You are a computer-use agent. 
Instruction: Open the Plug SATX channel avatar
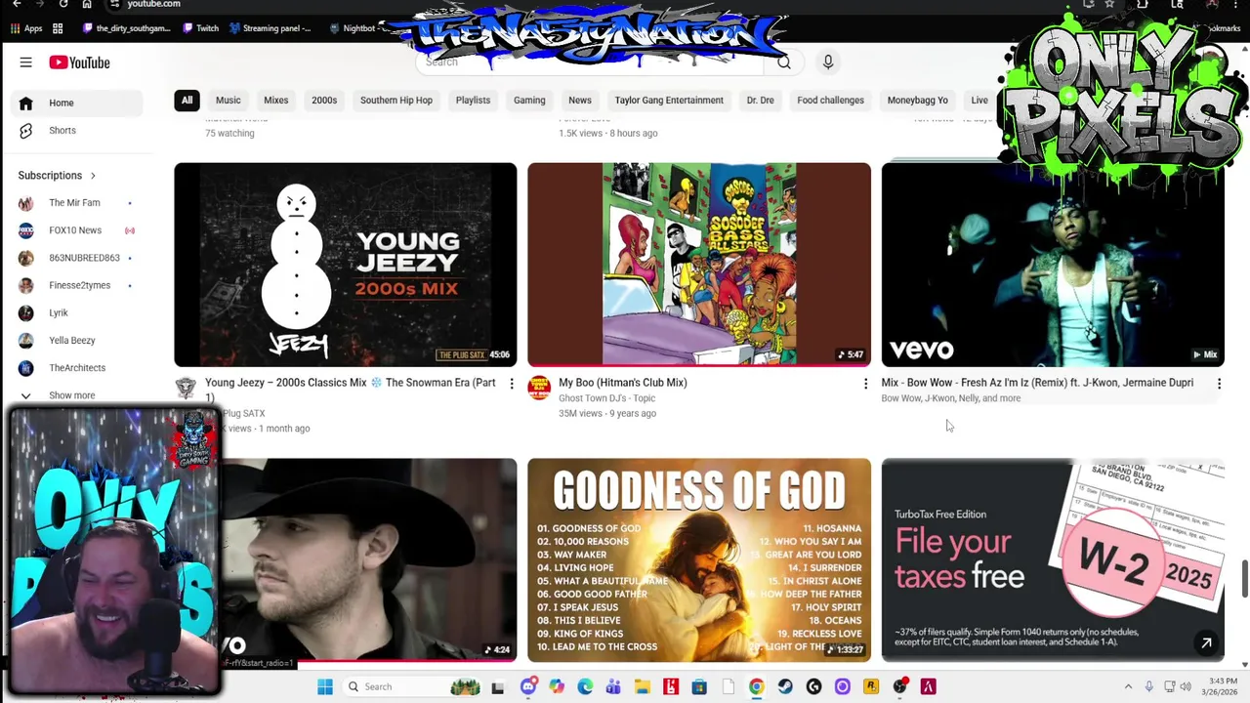186,388
